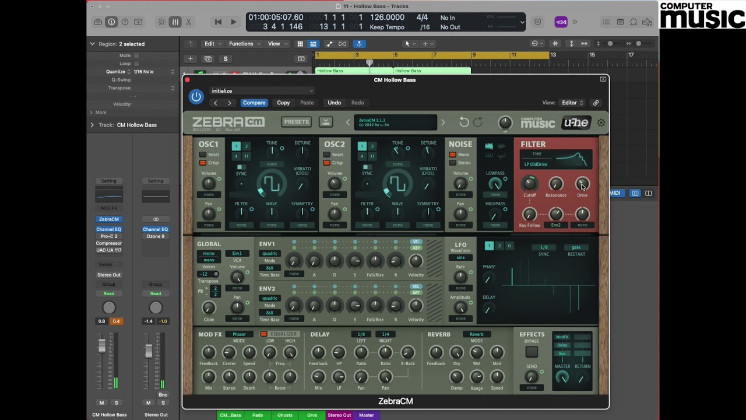Toggle the blue catch playhead icon
The width and height of the screenshot is (746, 420).
click(359, 44)
